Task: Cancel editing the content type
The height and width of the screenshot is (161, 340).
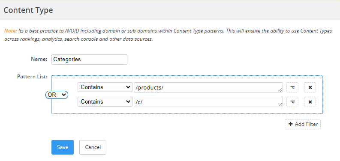Action: (x=93, y=147)
